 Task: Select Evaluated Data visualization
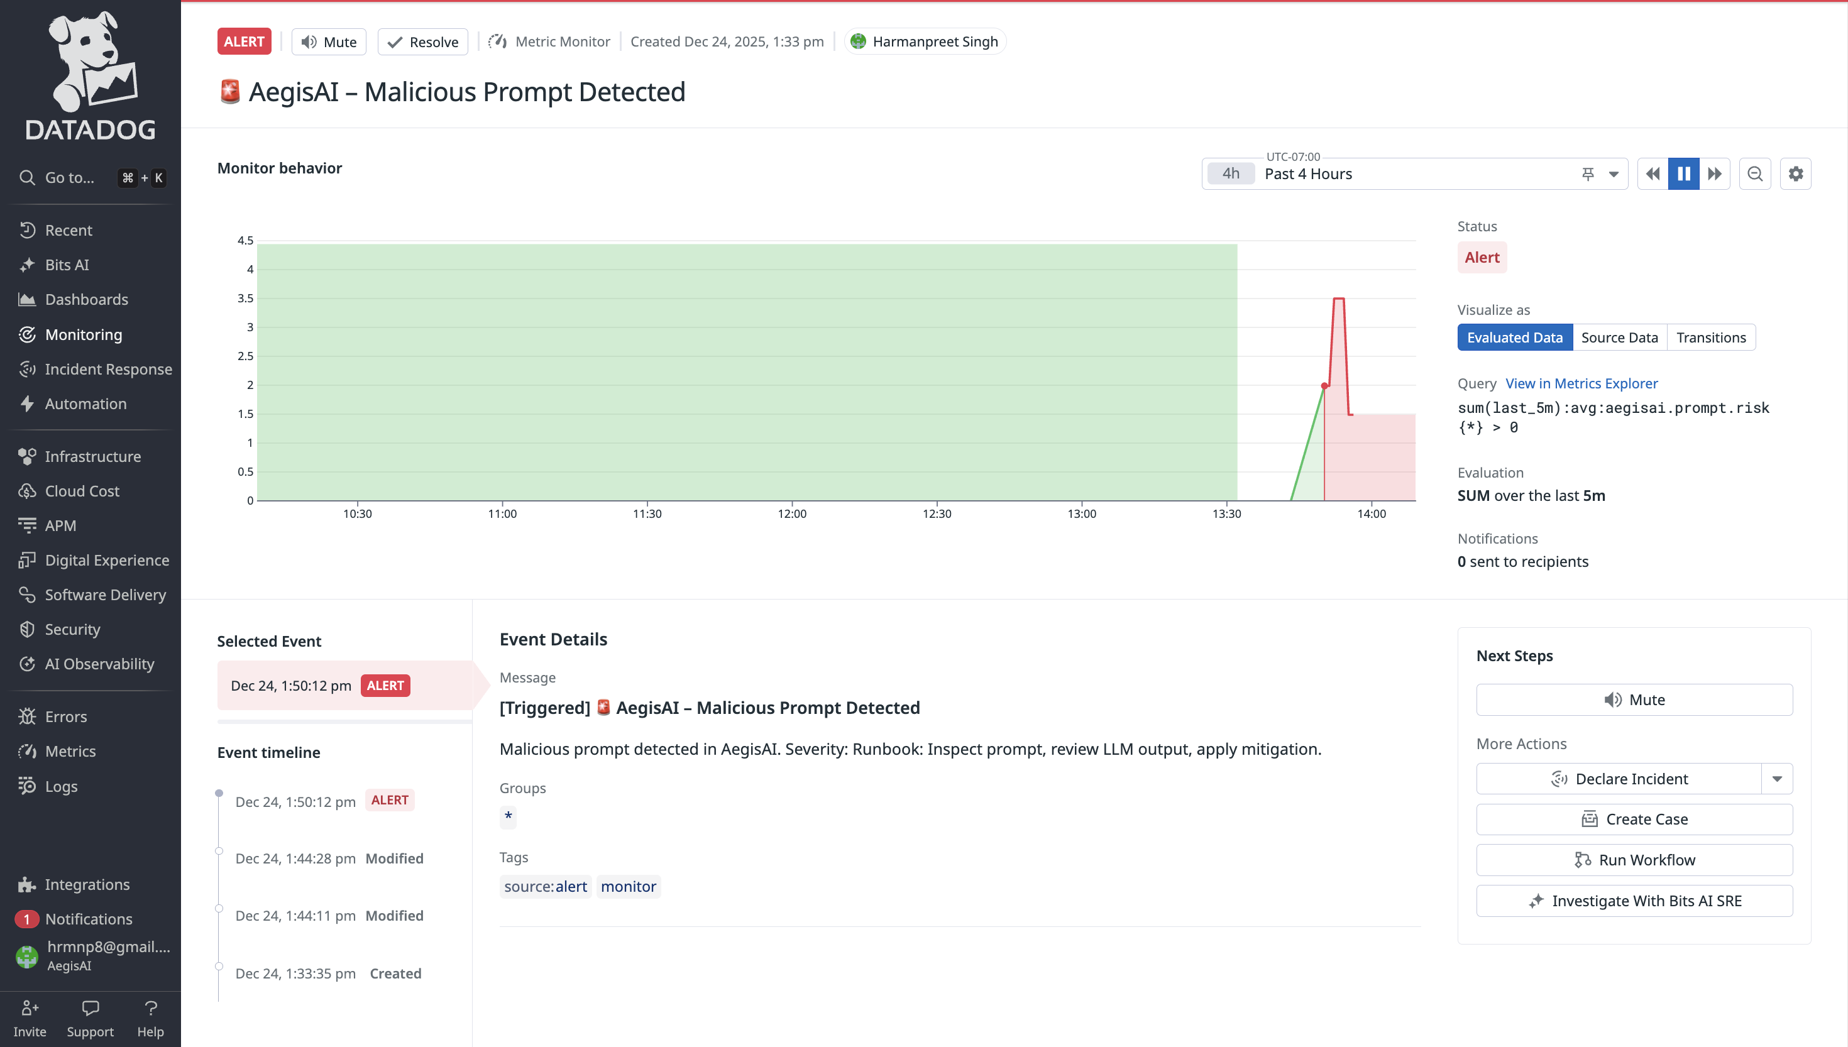point(1514,337)
